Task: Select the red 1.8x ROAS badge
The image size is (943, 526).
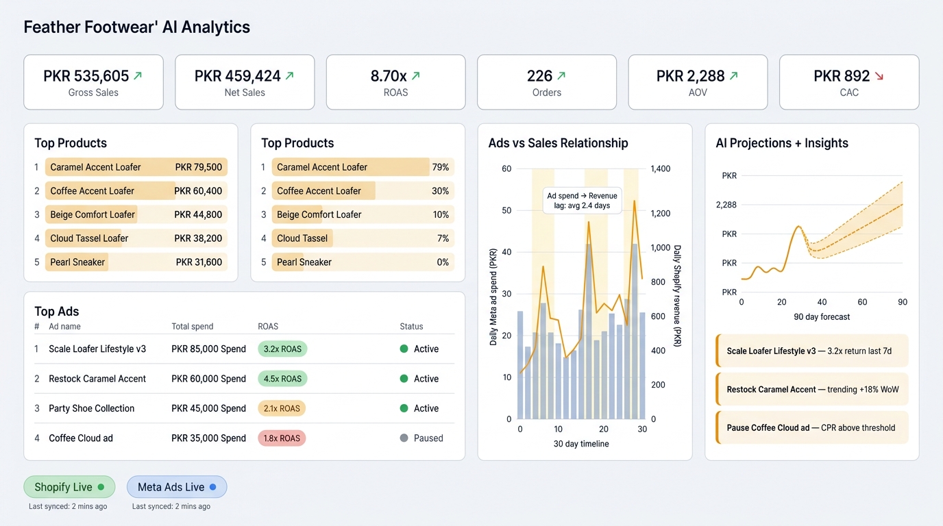Action: pyautogui.click(x=282, y=438)
